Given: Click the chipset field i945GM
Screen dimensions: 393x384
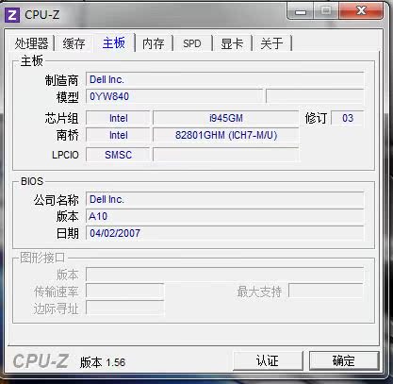Looking at the screenshot, I should 225,118.
